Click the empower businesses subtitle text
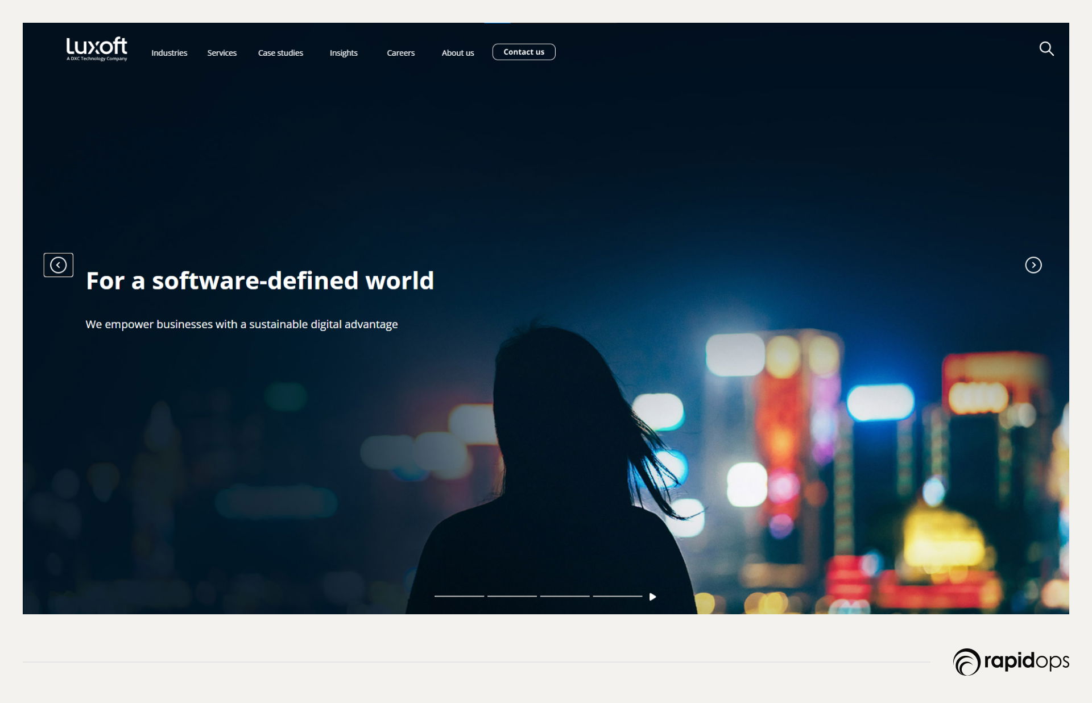1092x703 pixels. click(x=242, y=324)
